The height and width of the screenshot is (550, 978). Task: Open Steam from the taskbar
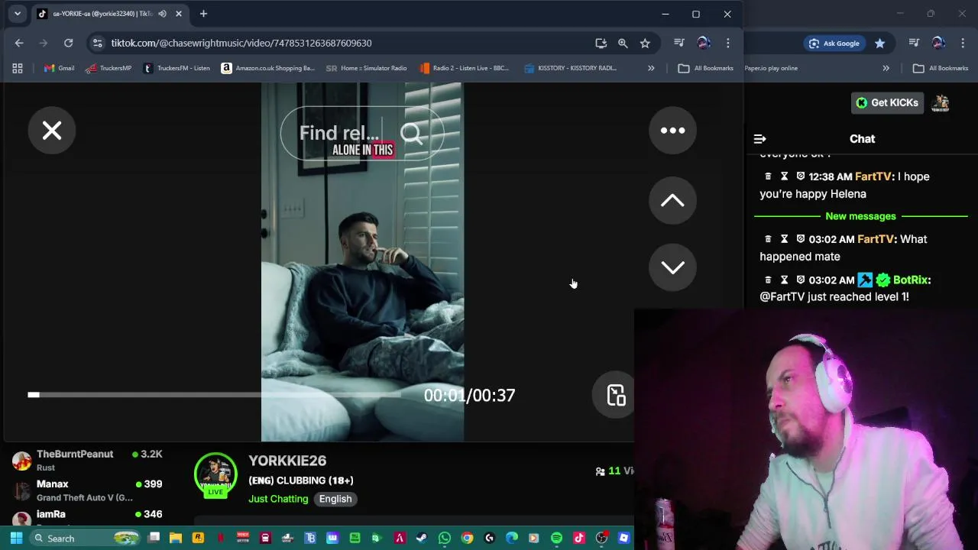[422, 539]
